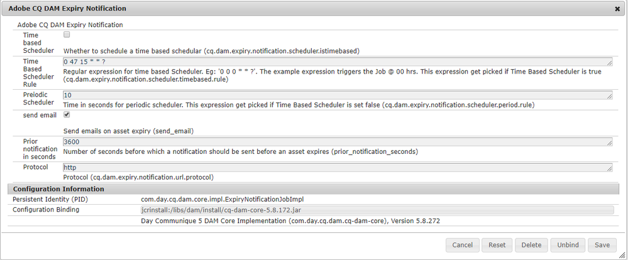628x260 pixels.
Task: Click the send email label
Action: [x=40, y=116]
